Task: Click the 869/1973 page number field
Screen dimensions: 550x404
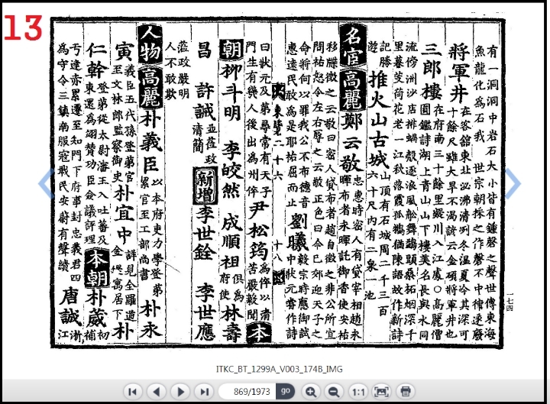Action: 247,391
